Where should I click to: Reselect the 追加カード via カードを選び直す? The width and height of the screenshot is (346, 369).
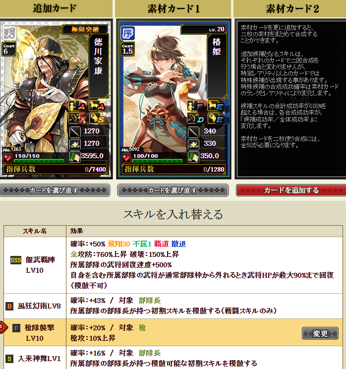click(55, 190)
